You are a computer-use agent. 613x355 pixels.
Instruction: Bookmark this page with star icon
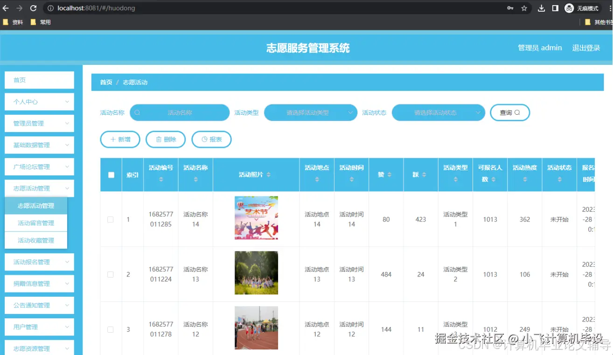[524, 8]
